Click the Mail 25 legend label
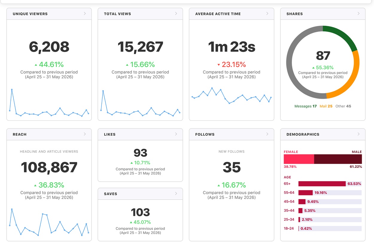The image size is (374, 242). [x=326, y=106]
